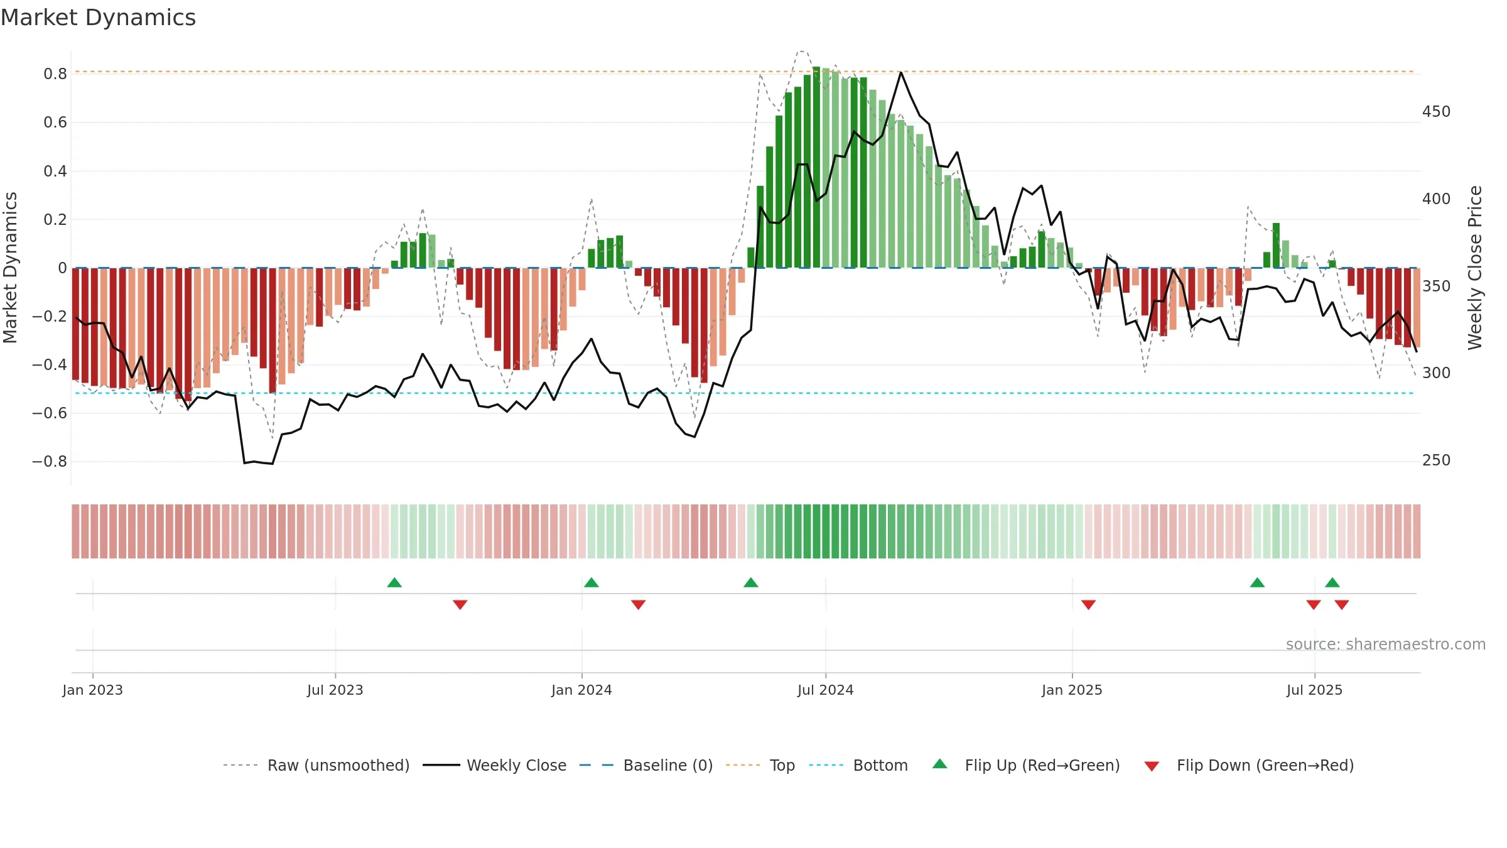The height and width of the screenshot is (848, 1507).
Task: Click the 250 price axis label
Action: point(1437,460)
